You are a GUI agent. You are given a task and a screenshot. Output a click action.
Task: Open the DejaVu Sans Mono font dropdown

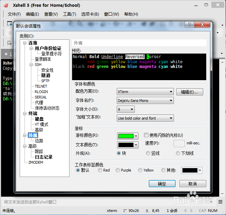pyautogui.click(x=145, y=101)
